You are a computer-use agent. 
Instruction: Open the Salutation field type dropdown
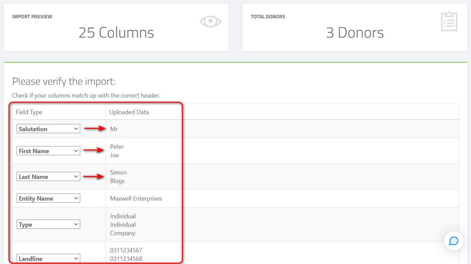coord(48,128)
